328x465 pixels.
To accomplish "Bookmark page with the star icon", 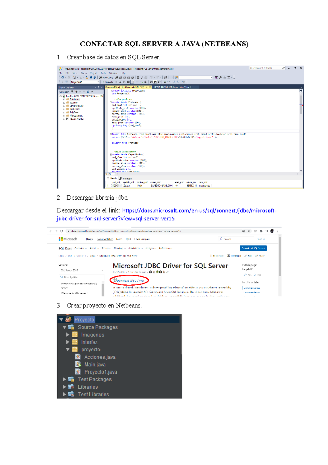I will point(249,231).
